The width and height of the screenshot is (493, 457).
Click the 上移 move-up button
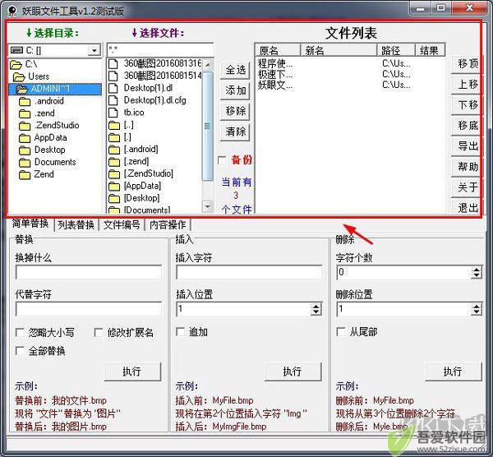click(466, 85)
